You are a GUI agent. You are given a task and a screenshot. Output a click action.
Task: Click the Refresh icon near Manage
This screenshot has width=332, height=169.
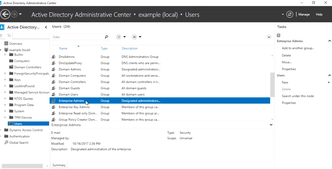tap(290, 14)
